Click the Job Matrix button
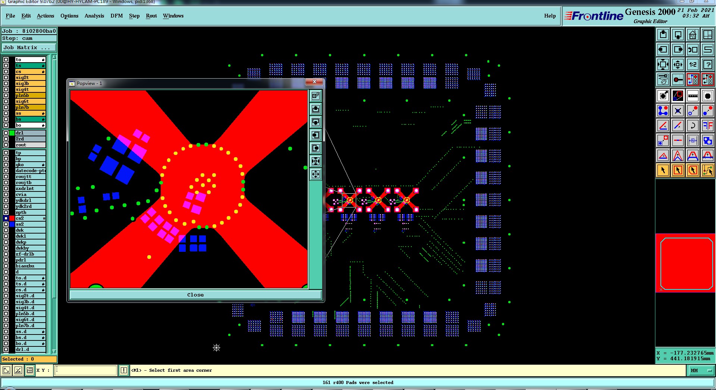This screenshot has width=716, height=390. tap(29, 48)
